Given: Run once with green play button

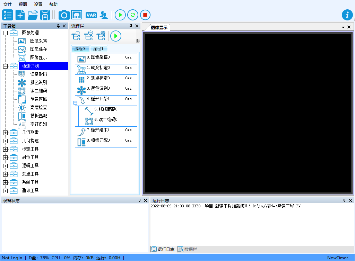Looking at the screenshot, I should coord(120,15).
